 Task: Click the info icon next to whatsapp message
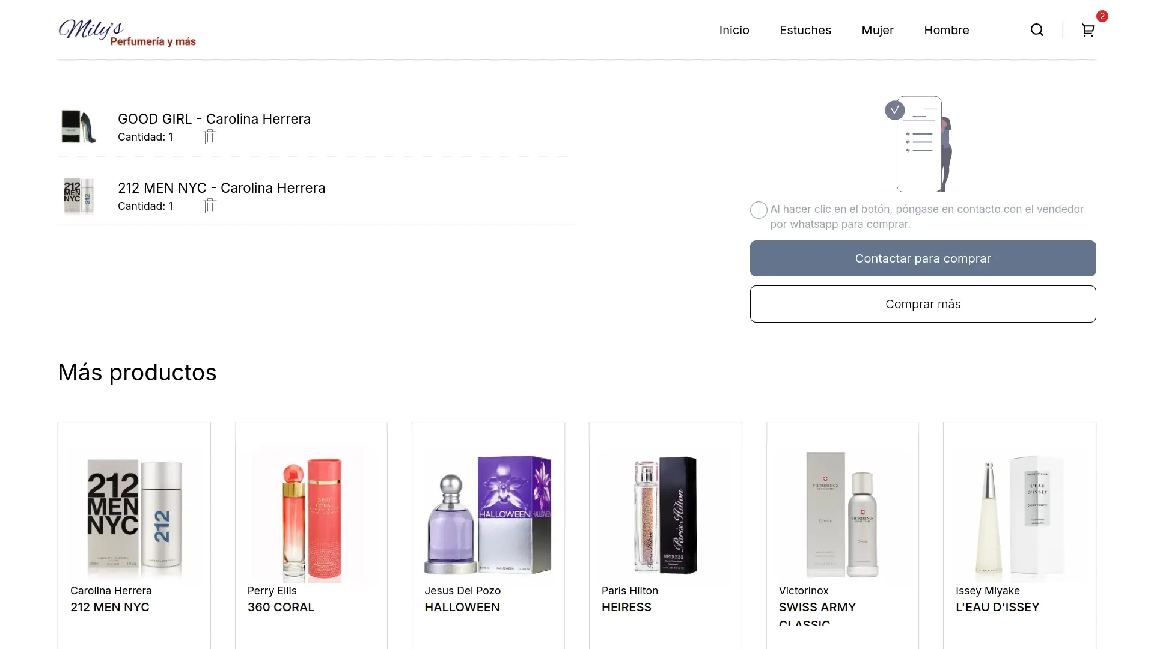758,210
